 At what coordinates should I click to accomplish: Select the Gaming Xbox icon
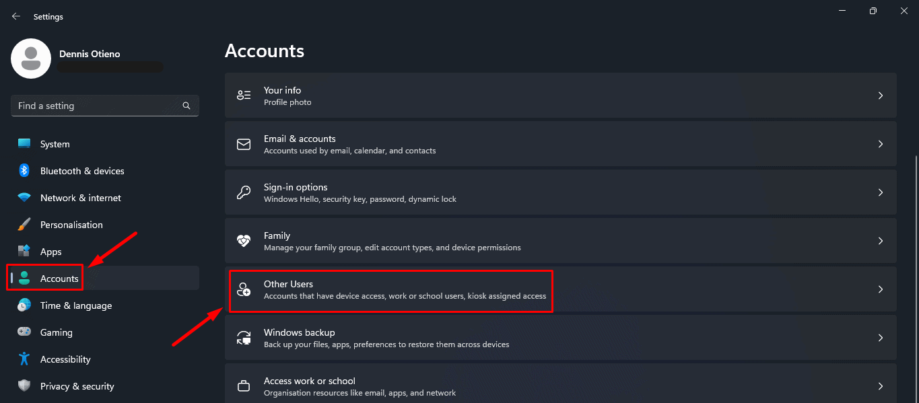coord(24,332)
